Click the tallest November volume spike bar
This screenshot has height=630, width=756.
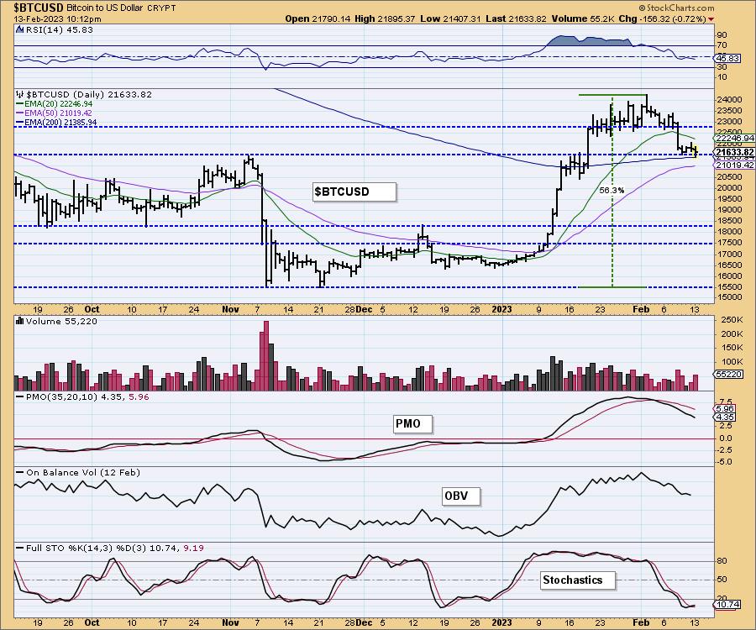(x=265, y=355)
